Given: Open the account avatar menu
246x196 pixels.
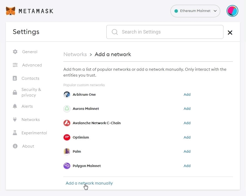Looking at the screenshot, I should point(232,11).
